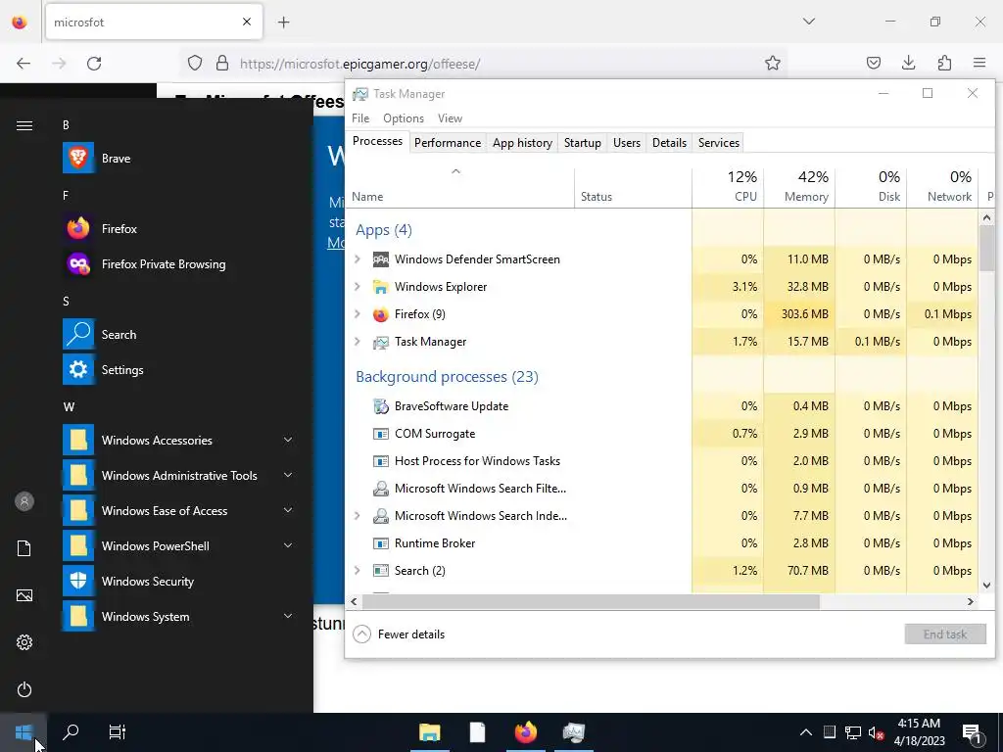Click the Power icon in Start sidebar

click(24, 689)
